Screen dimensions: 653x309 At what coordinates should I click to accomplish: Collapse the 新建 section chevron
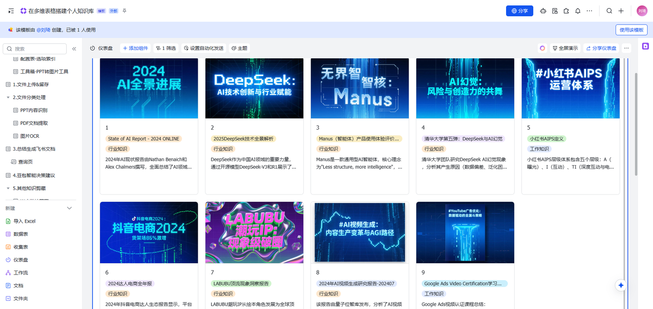[x=69, y=208]
